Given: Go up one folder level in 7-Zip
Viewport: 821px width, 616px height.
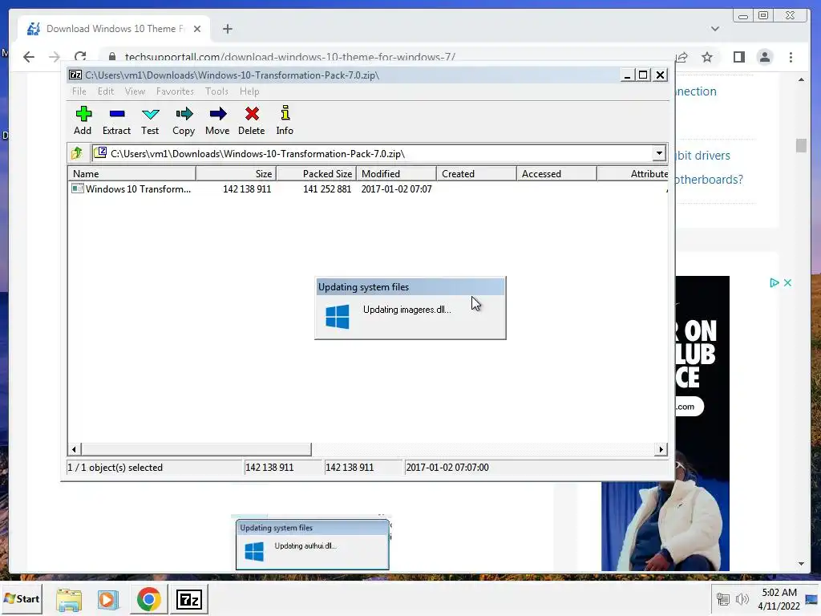Looking at the screenshot, I should coord(77,153).
